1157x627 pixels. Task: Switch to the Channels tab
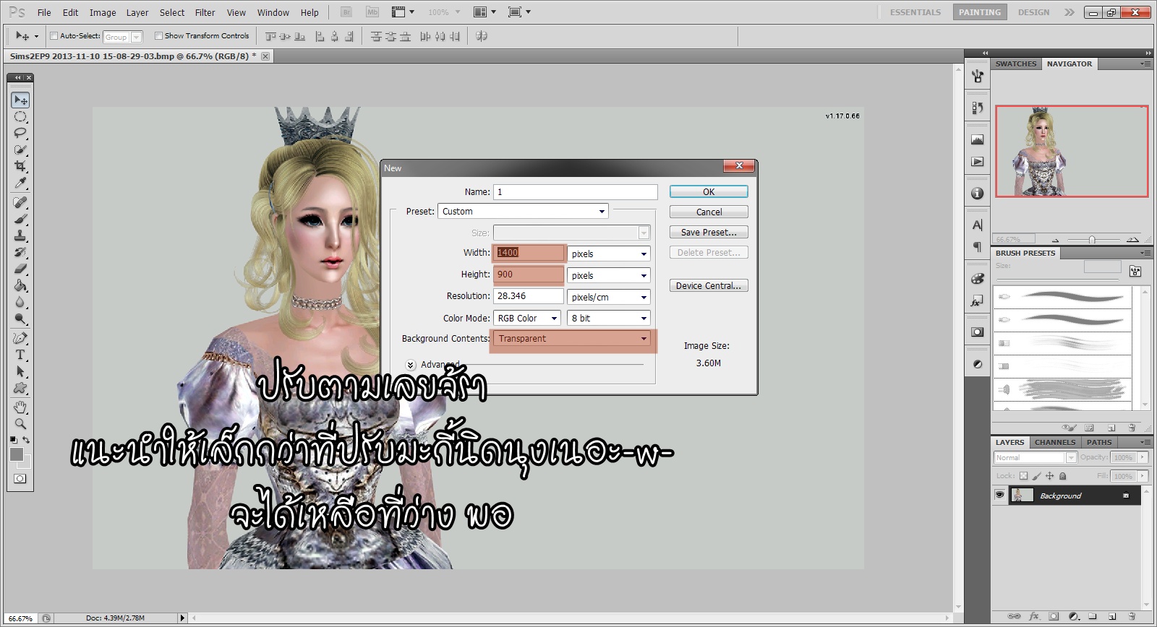coord(1055,442)
